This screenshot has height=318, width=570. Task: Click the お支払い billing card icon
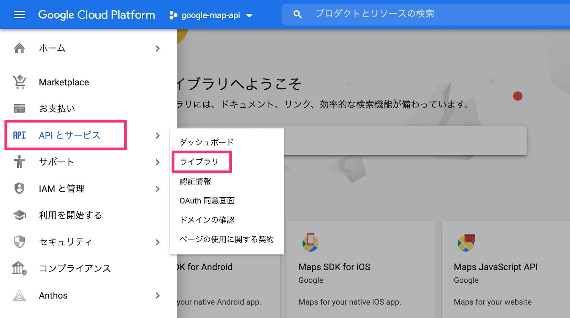(19, 109)
